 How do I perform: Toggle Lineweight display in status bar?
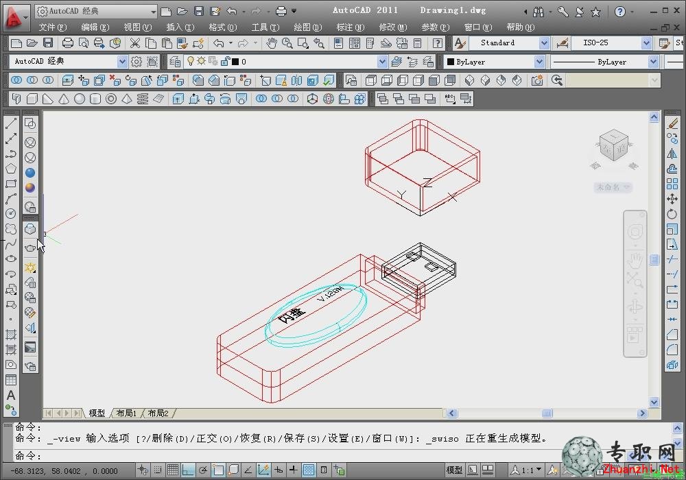coord(294,470)
